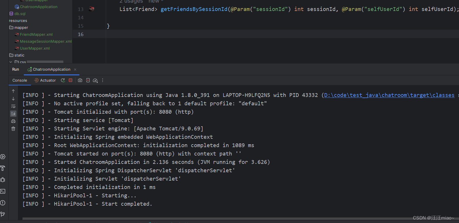Select the mapper folder
The width and height of the screenshot is (459, 223).
coord(21,28)
